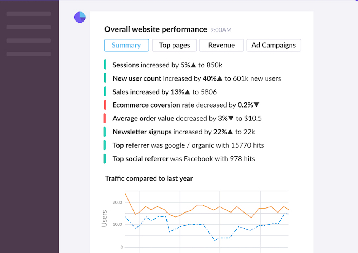Select the Newsletter signups line
The width and height of the screenshot is (358, 253).
pos(184,132)
